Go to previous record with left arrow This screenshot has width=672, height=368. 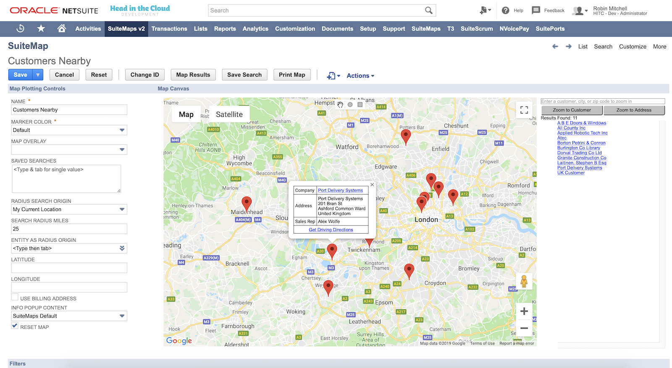(x=555, y=47)
